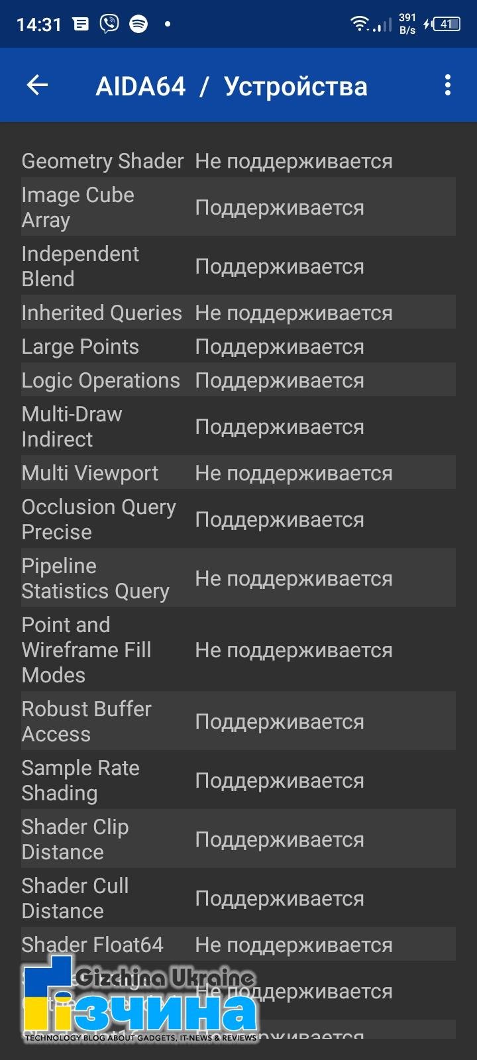
Task: Select the Independent Blend row
Action: click(238, 266)
